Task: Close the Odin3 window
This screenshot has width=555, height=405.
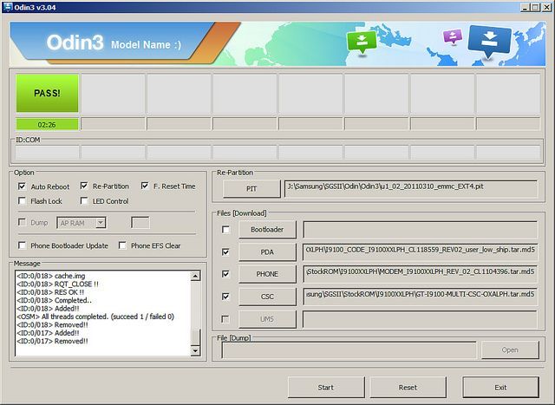Action: click(x=546, y=7)
